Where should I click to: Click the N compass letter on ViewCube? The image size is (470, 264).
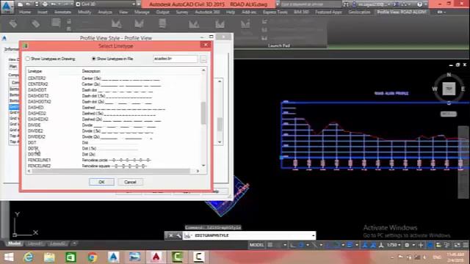449,75
